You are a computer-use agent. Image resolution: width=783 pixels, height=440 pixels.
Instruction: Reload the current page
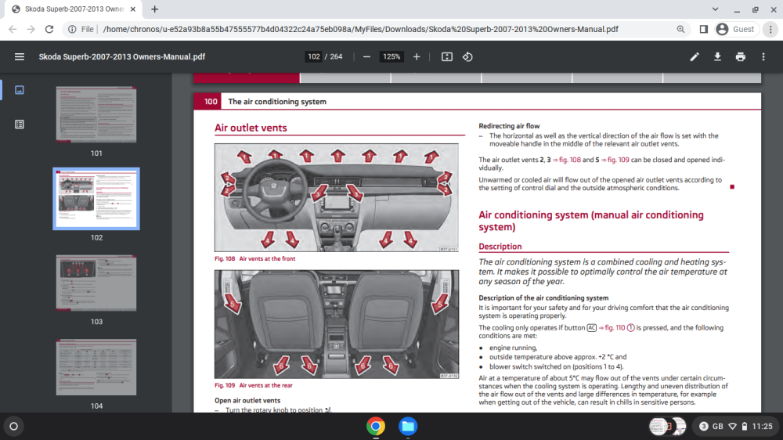click(x=49, y=30)
